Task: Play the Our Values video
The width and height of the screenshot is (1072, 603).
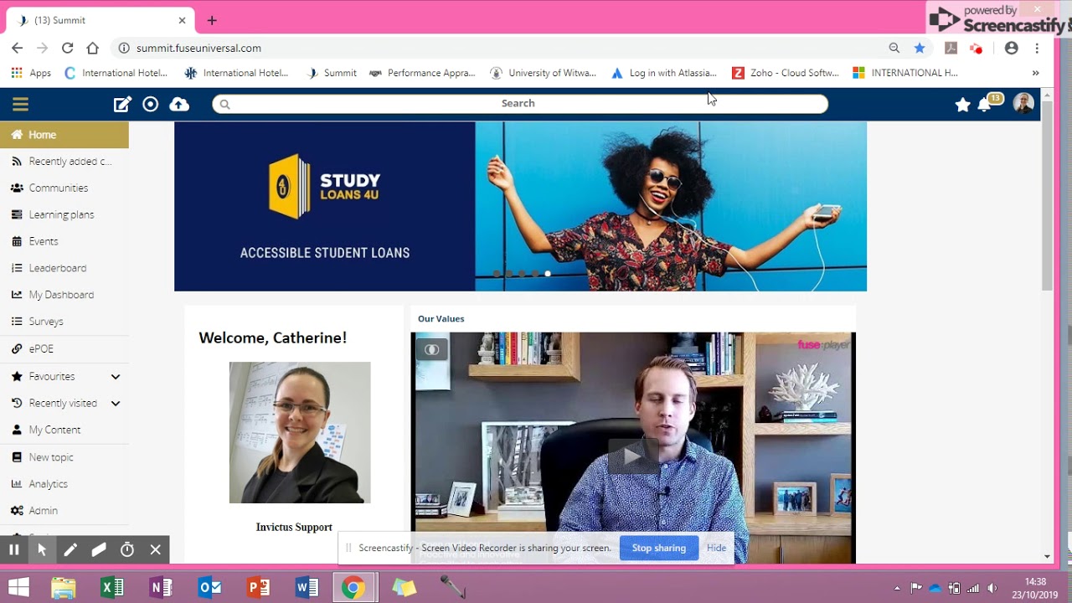Action: (633, 456)
